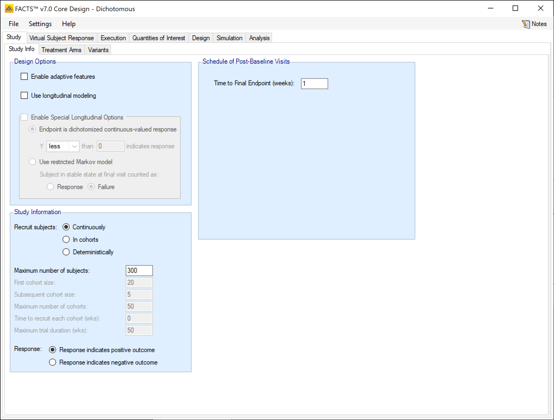Image resolution: width=554 pixels, height=420 pixels.
Task: Open the Analysis tab
Action: [259, 38]
